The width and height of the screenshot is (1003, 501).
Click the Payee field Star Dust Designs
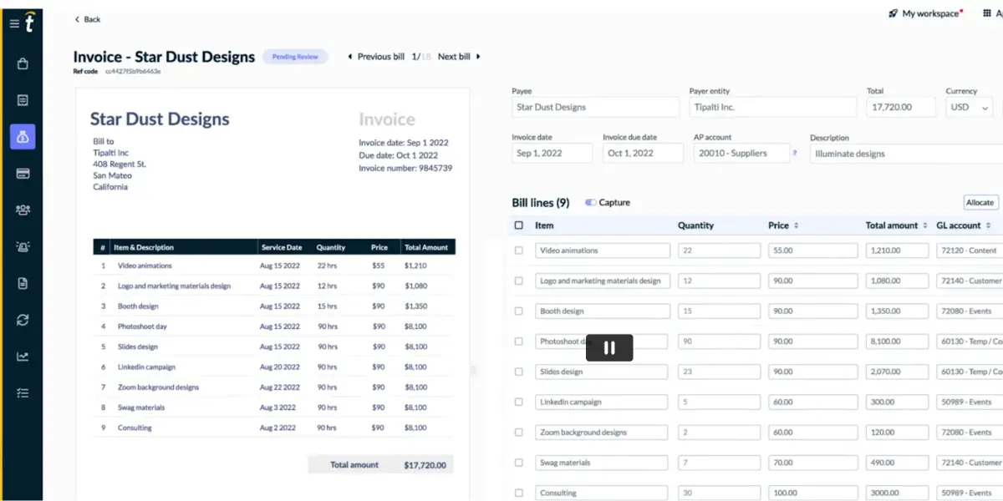595,107
